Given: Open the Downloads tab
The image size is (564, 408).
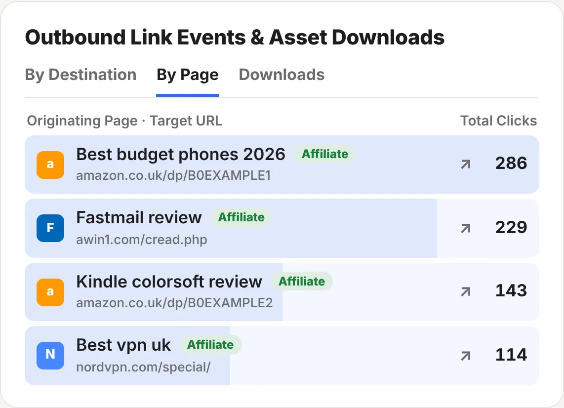Looking at the screenshot, I should coord(282,75).
